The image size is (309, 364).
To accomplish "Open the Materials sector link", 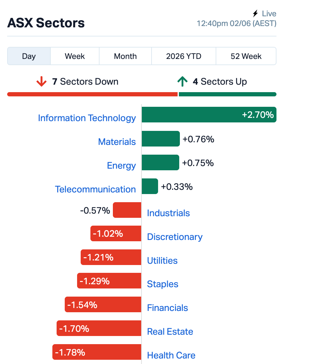I will tap(117, 142).
